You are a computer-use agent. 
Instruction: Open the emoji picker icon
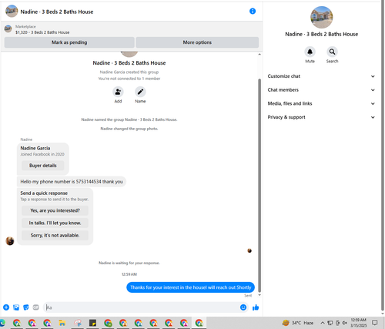click(243, 307)
